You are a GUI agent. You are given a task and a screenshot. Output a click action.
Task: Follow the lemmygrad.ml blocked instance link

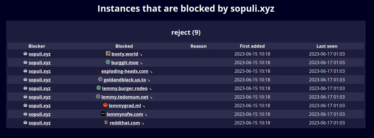[x=125, y=106]
